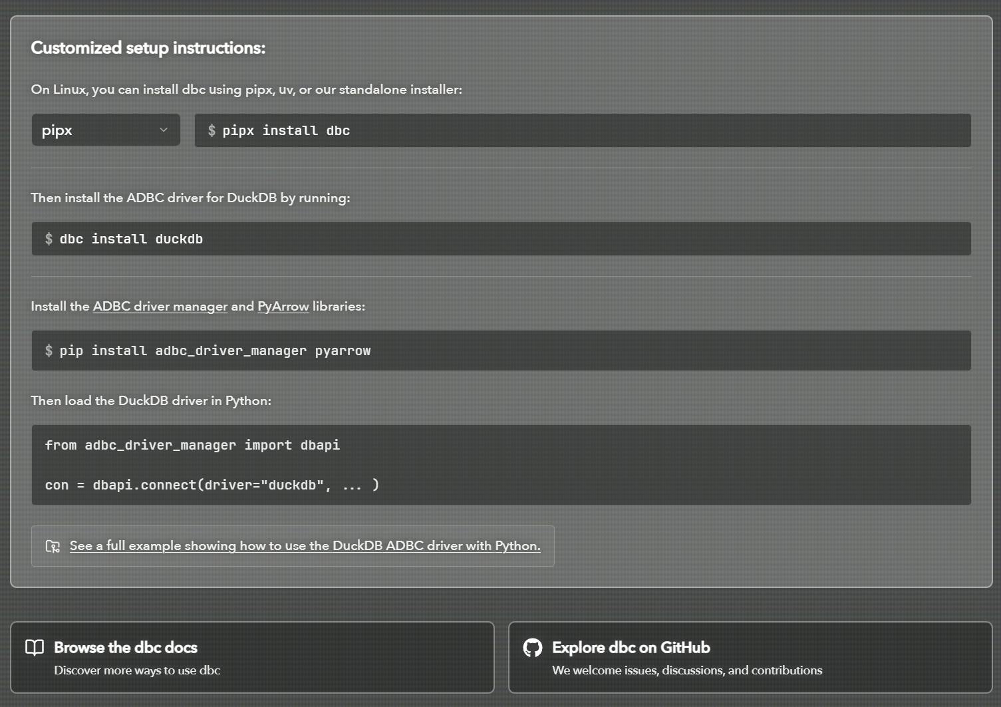Click the 'dbc install duckdb' command block
Screen dimensions: 1001x707
pyautogui.click(x=501, y=239)
